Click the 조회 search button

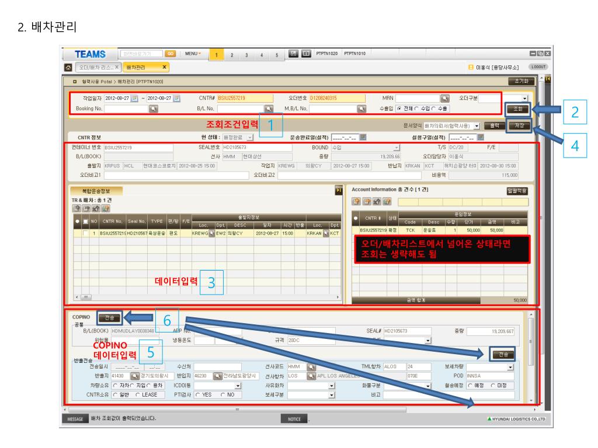pos(517,109)
